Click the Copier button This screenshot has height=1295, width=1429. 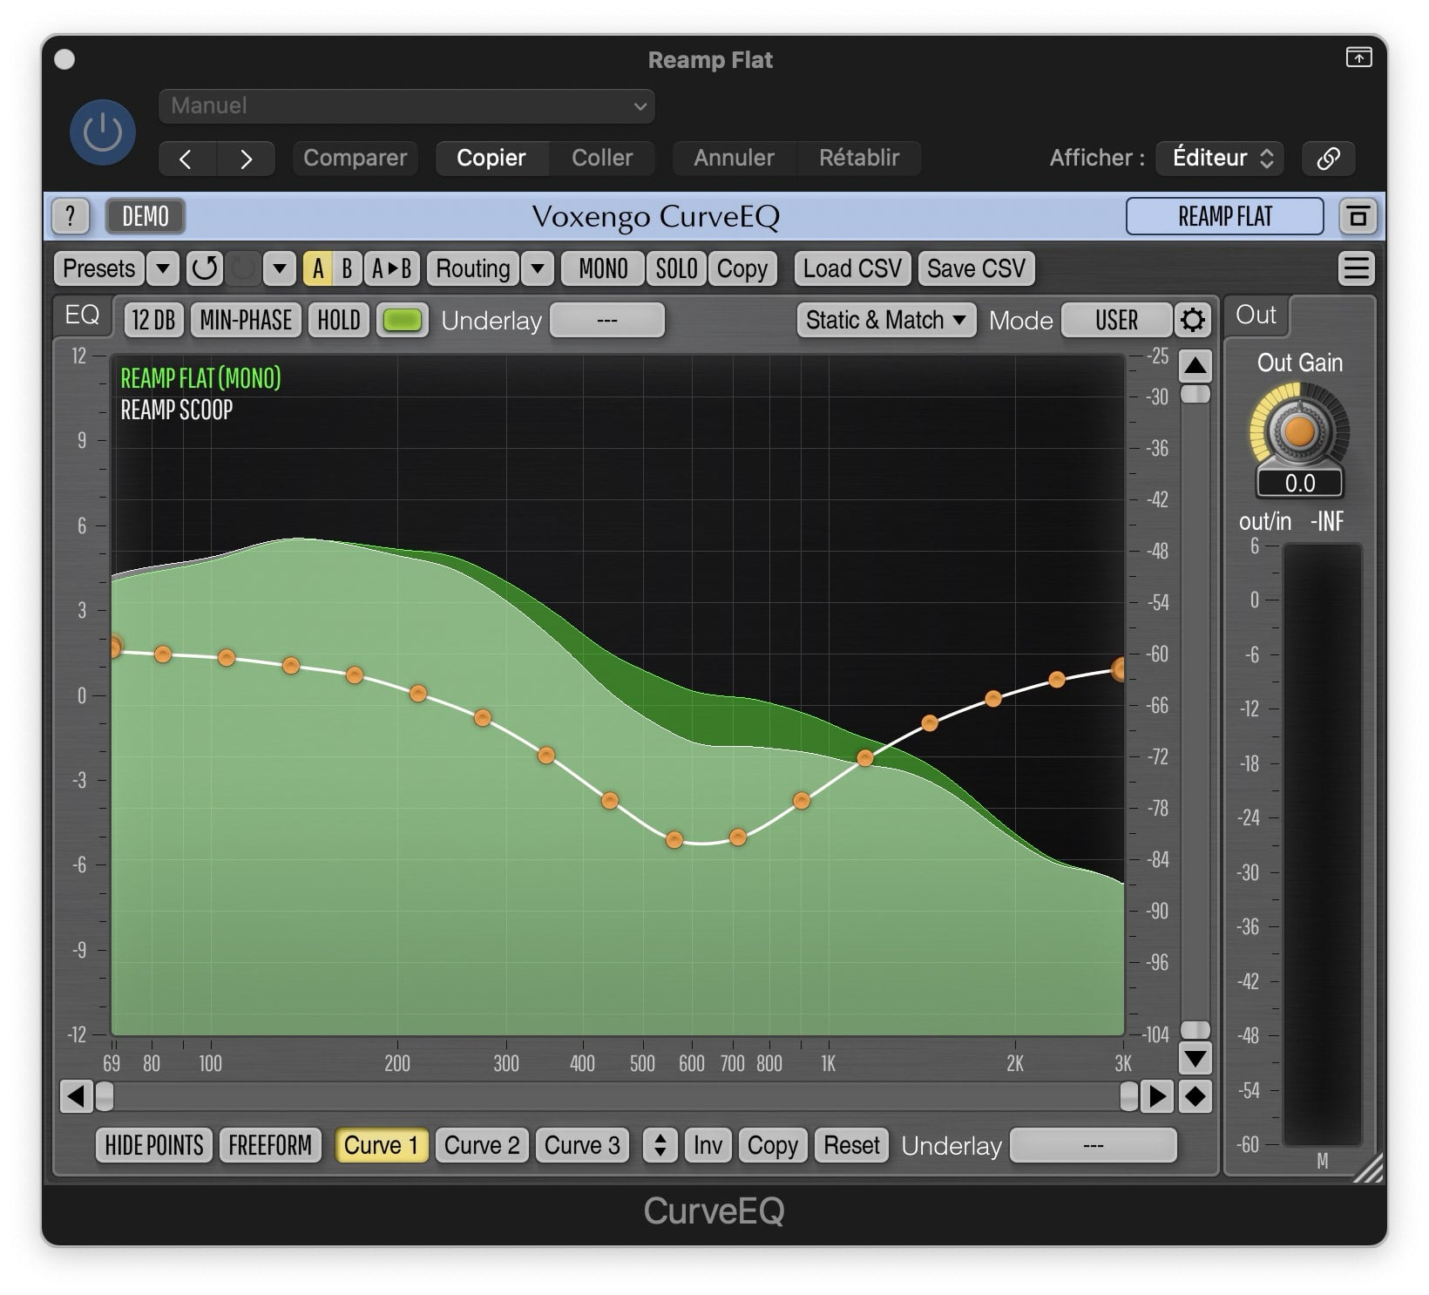[491, 159]
